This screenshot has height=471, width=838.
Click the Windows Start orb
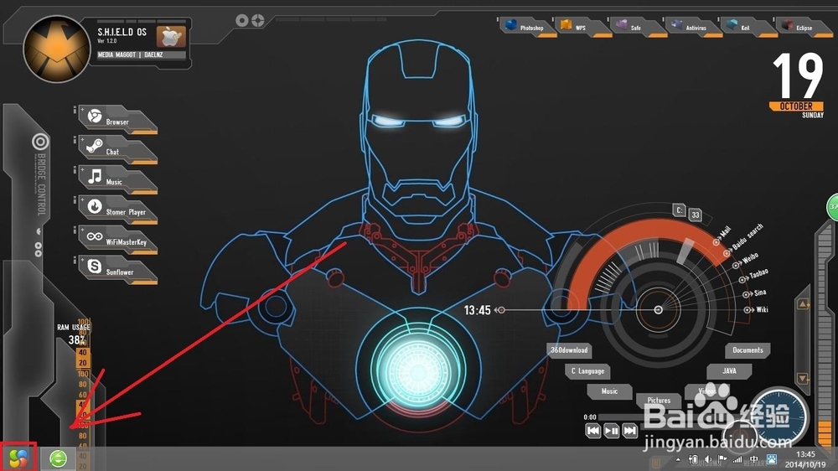(x=18, y=458)
